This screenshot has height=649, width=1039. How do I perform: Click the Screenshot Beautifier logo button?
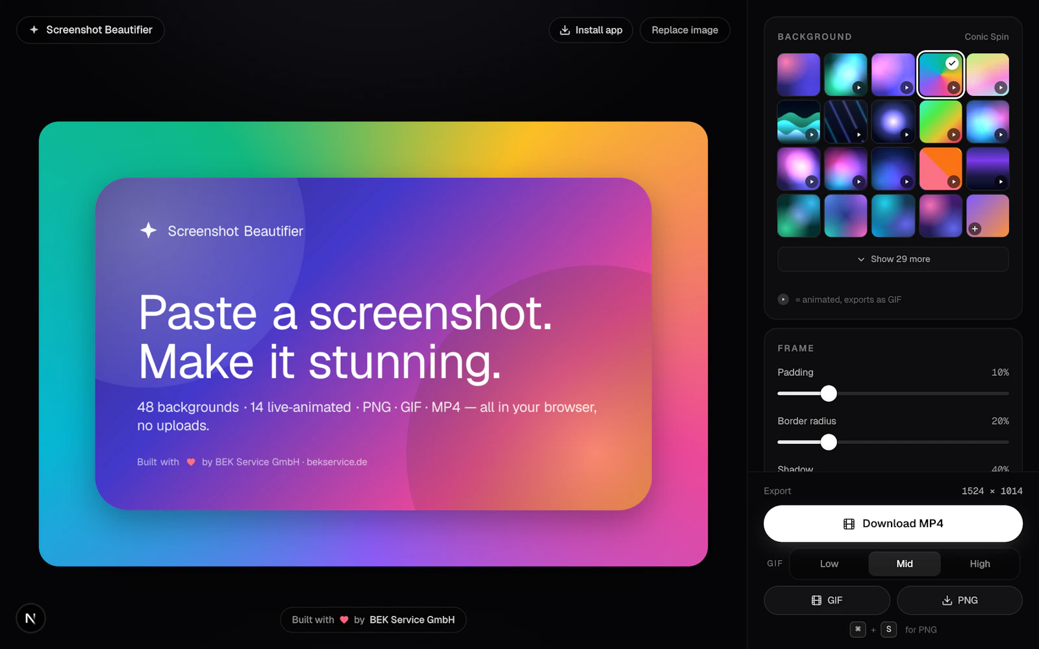click(90, 30)
